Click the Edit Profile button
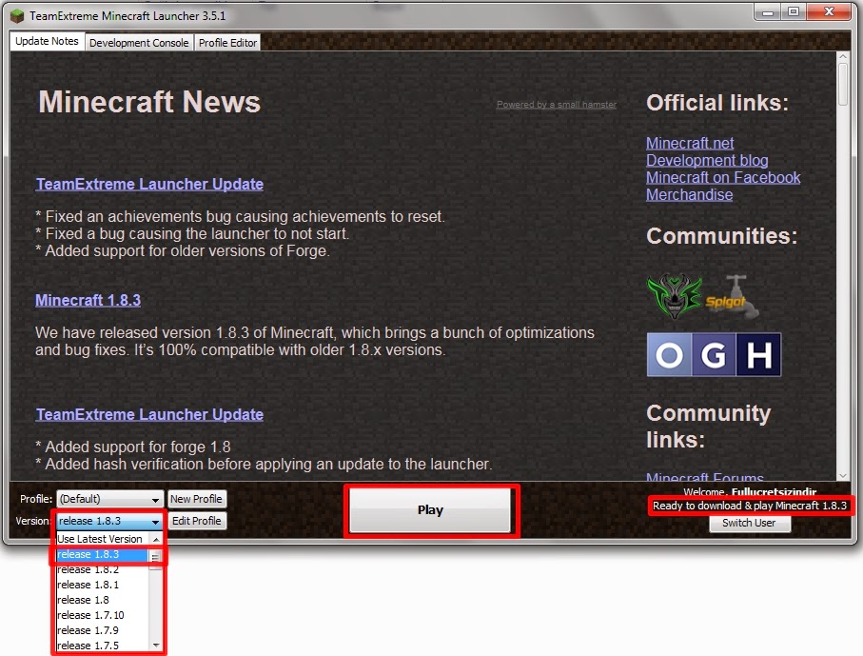Viewport: 863px width, 656px height. pos(196,521)
